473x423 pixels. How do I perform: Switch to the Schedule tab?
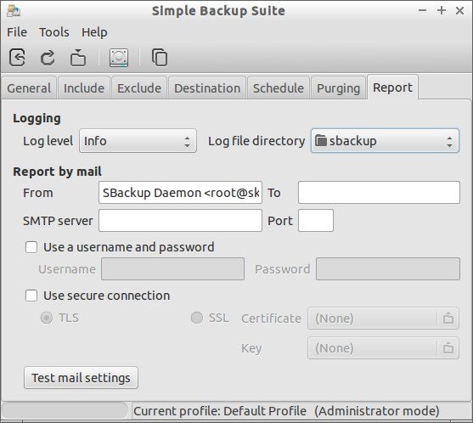[x=279, y=88]
